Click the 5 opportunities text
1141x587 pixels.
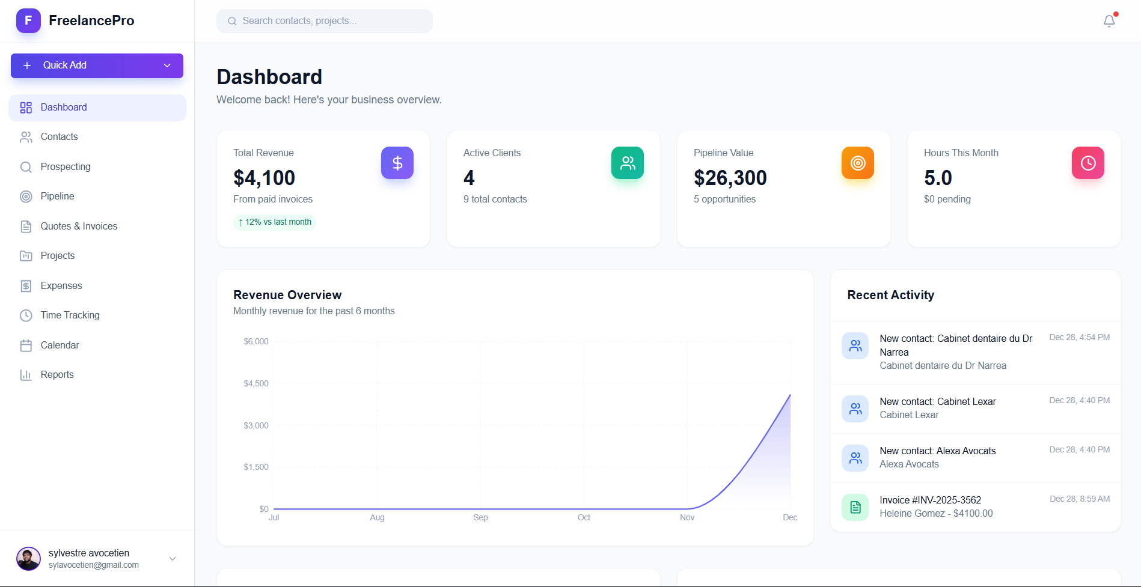coord(725,199)
